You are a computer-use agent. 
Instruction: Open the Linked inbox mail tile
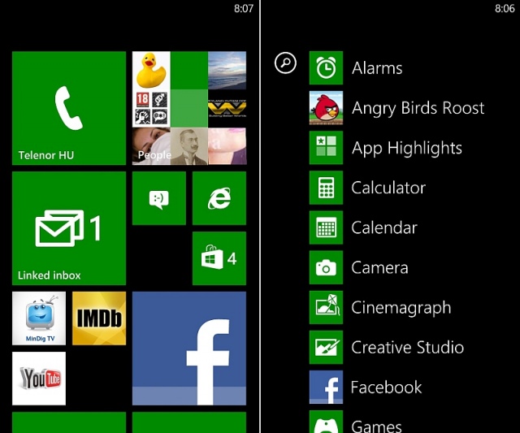pos(69,228)
